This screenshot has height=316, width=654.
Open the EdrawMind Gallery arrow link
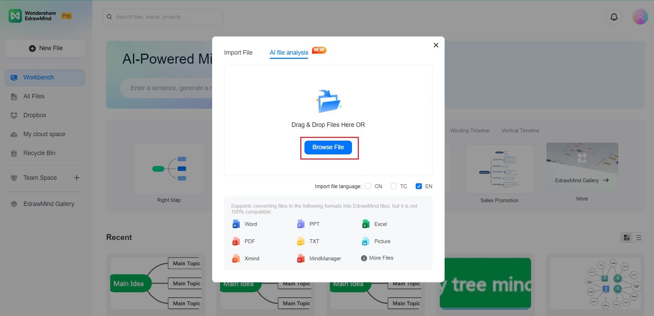(606, 180)
